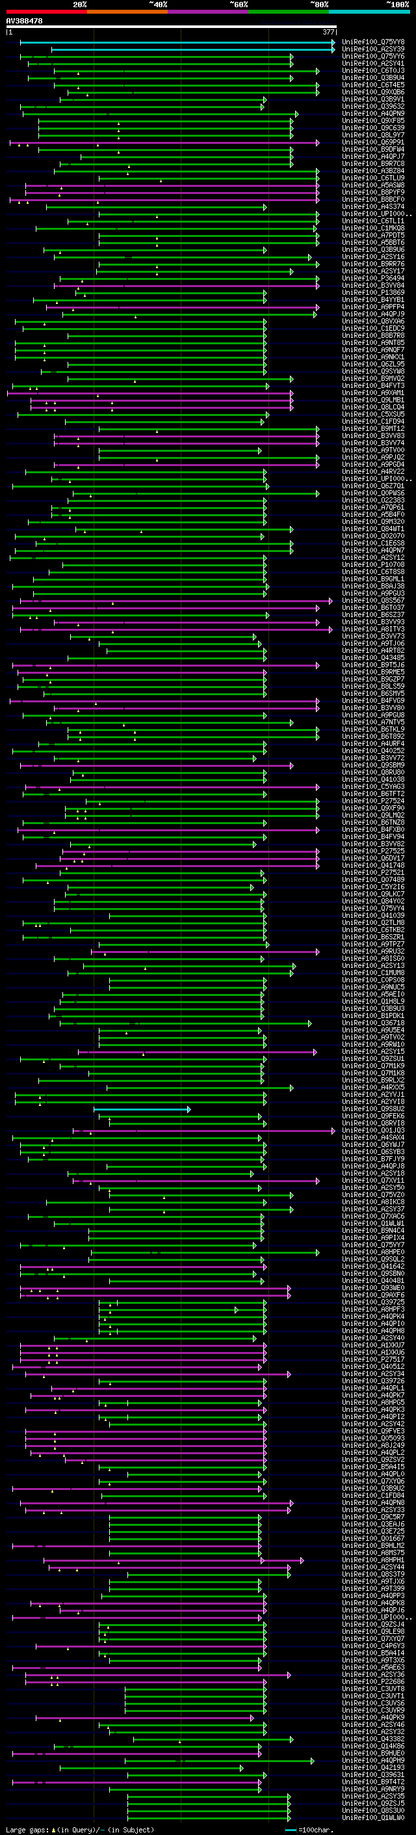Open hit UniRef100_C0PS08
416x1835 pixels.
pyautogui.click(x=373, y=980)
